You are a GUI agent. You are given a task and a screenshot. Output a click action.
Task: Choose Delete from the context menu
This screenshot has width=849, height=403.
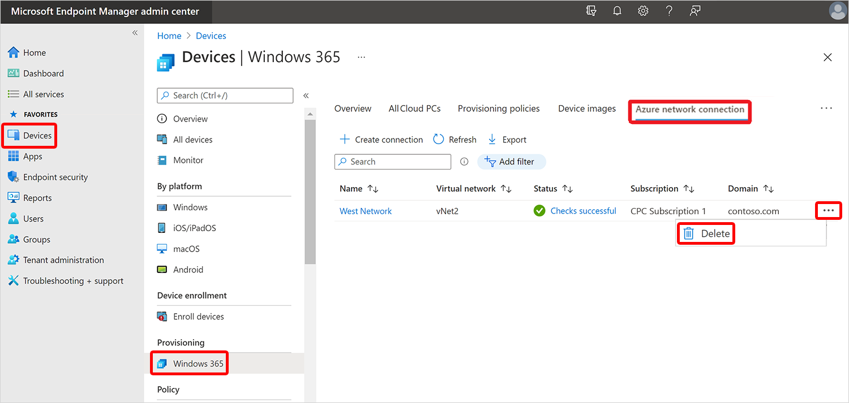[x=706, y=233]
